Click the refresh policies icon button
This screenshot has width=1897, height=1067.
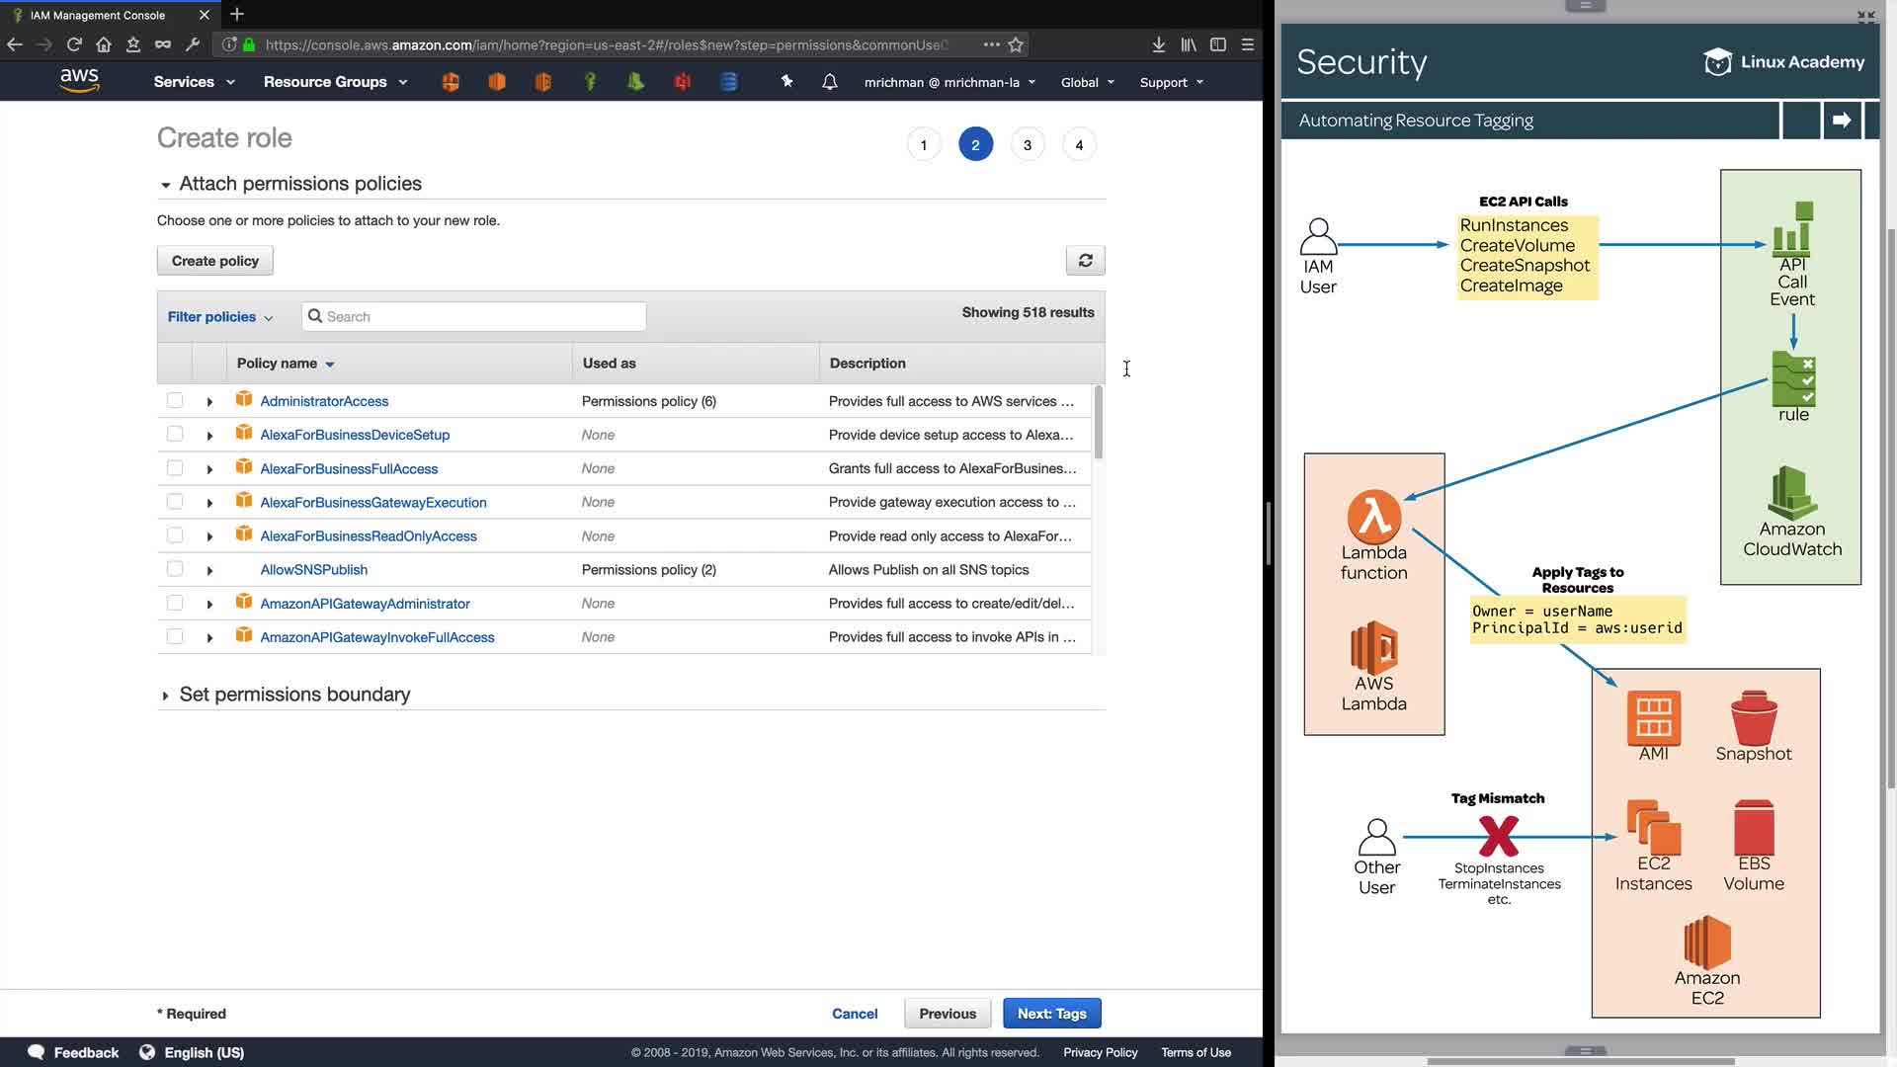(x=1085, y=261)
